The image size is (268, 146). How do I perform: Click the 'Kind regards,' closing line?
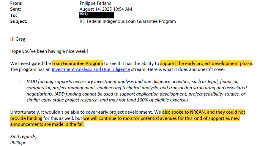coord(23,137)
